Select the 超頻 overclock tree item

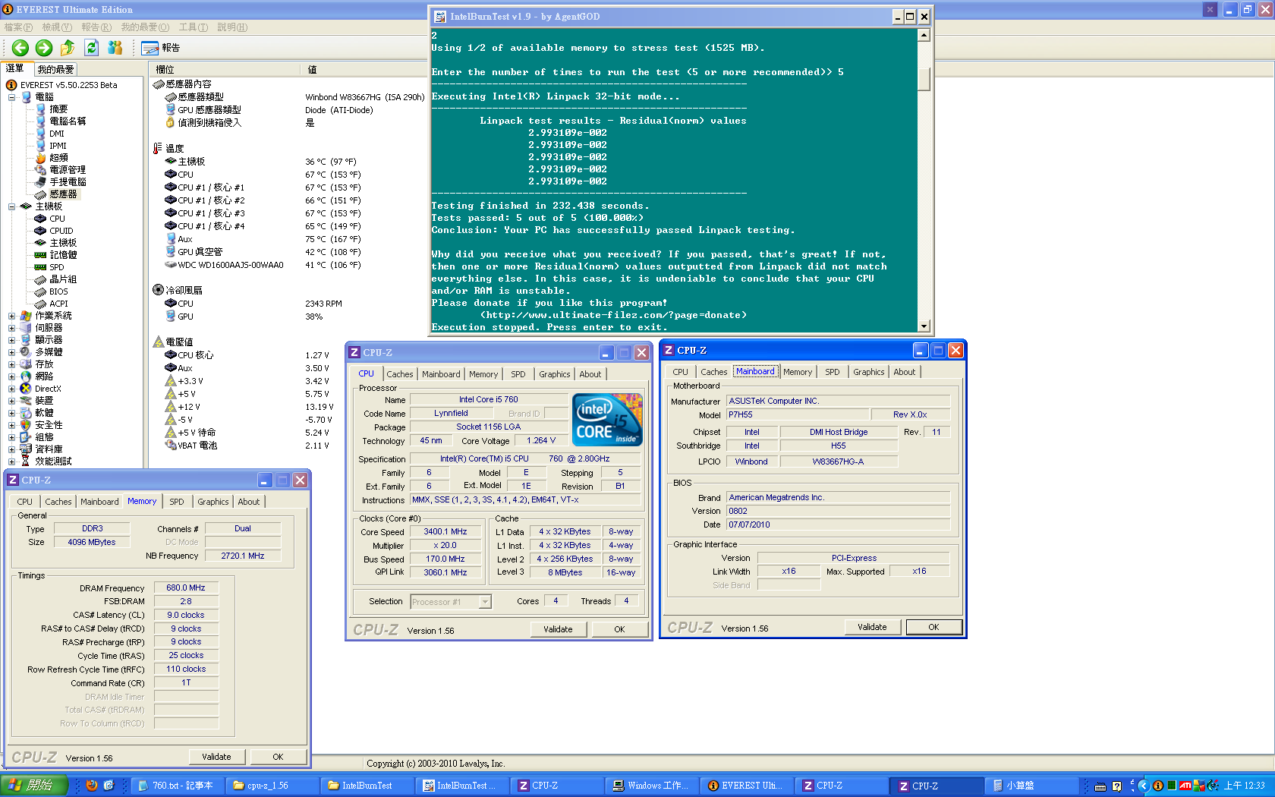point(58,158)
